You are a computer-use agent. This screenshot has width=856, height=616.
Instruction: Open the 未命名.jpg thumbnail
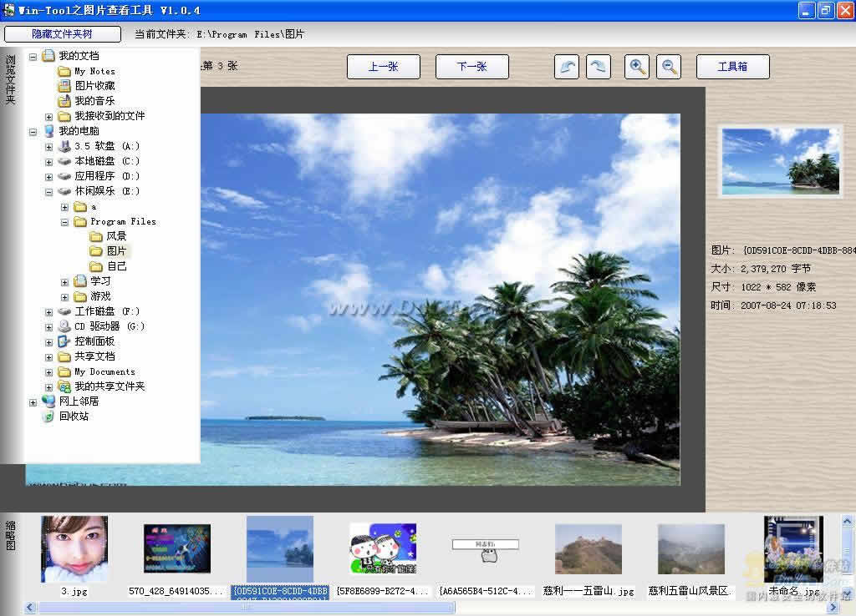[x=793, y=549]
